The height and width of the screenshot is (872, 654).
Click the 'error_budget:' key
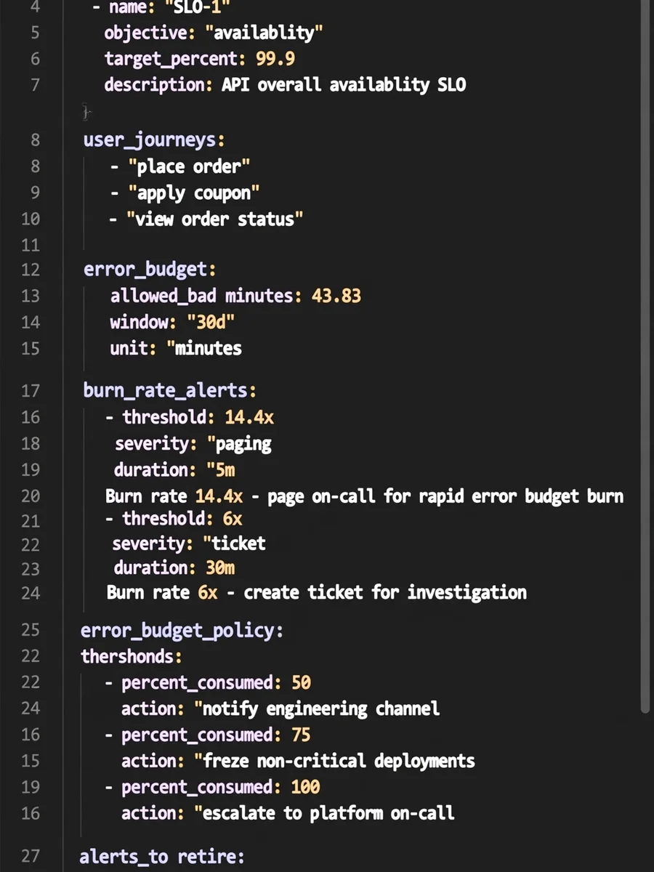point(150,270)
